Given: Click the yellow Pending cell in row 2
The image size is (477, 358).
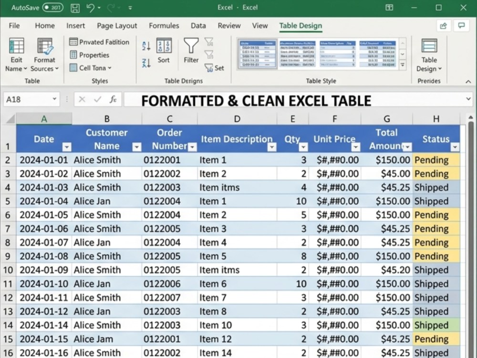Looking at the screenshot, I should point(436,160).
